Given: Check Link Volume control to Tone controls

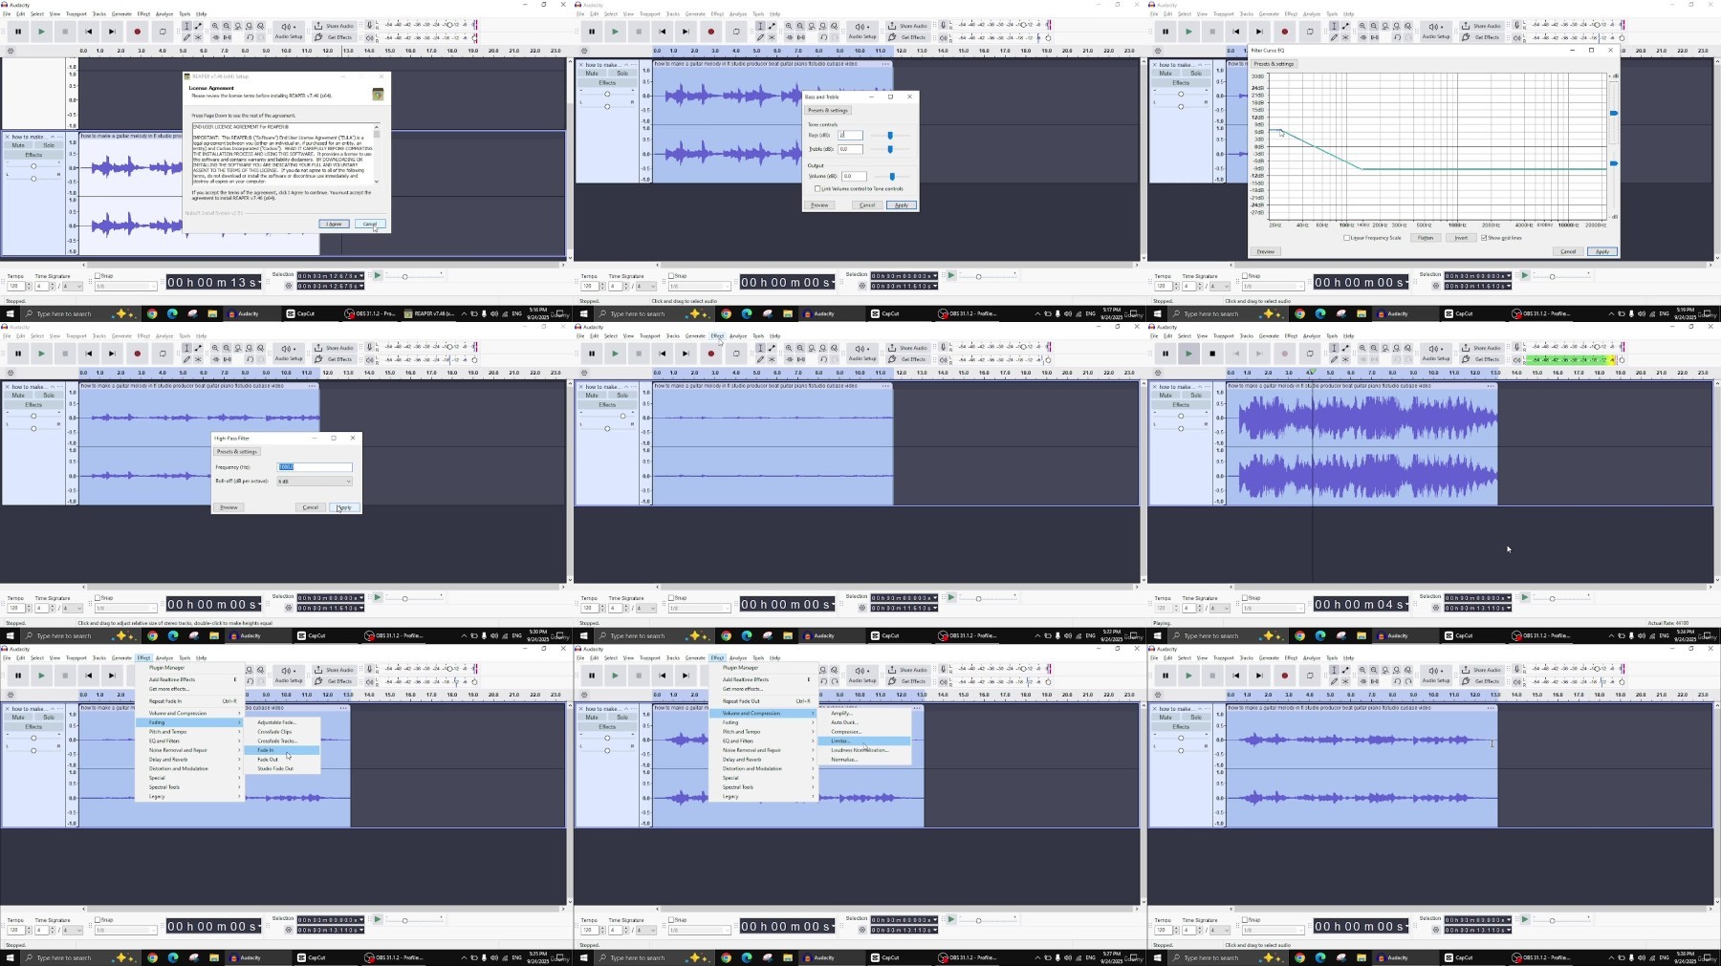Looking at the screenshot, I should coord(817,188).
